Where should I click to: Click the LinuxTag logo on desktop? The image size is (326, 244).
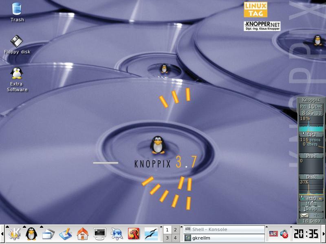[x=256, y=9]
